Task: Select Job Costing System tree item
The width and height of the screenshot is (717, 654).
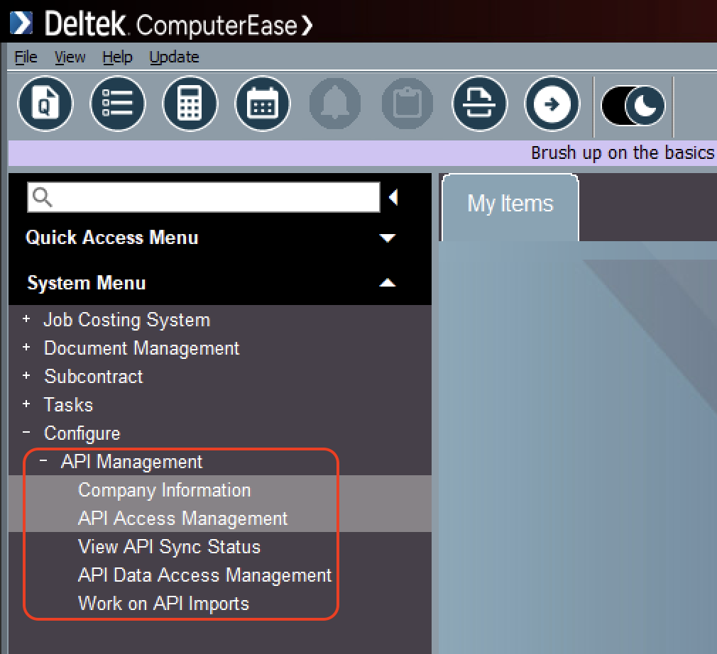Action: coord(126,319)
